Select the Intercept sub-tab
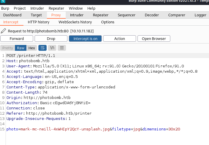 (11, 22)
